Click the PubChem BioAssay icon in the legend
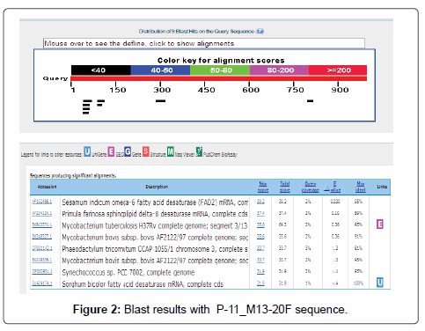 pos(199,151)
